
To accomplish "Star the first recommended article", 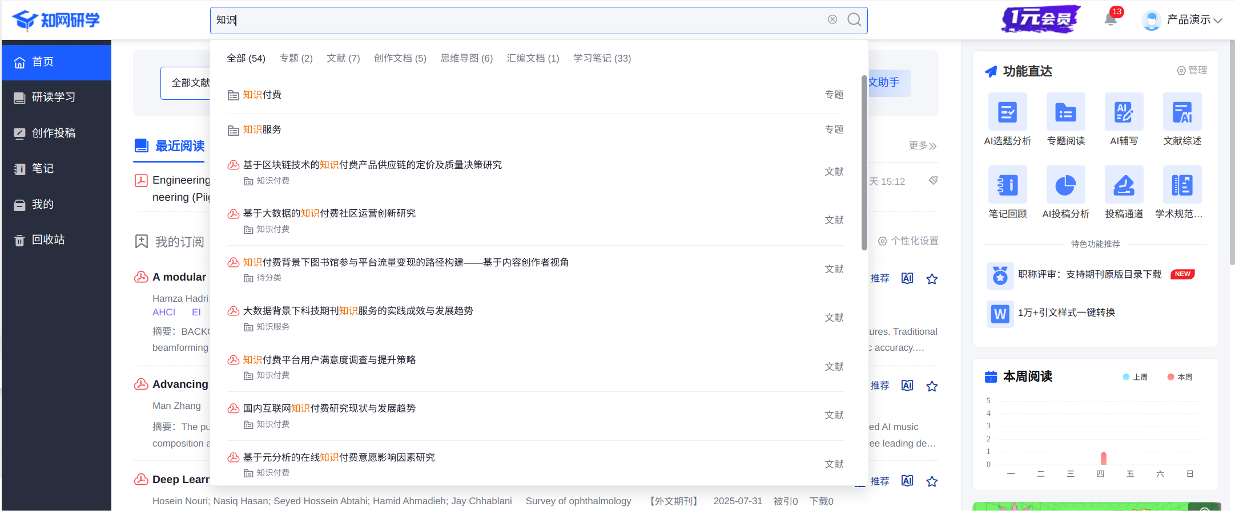I will tap(932, 279).
